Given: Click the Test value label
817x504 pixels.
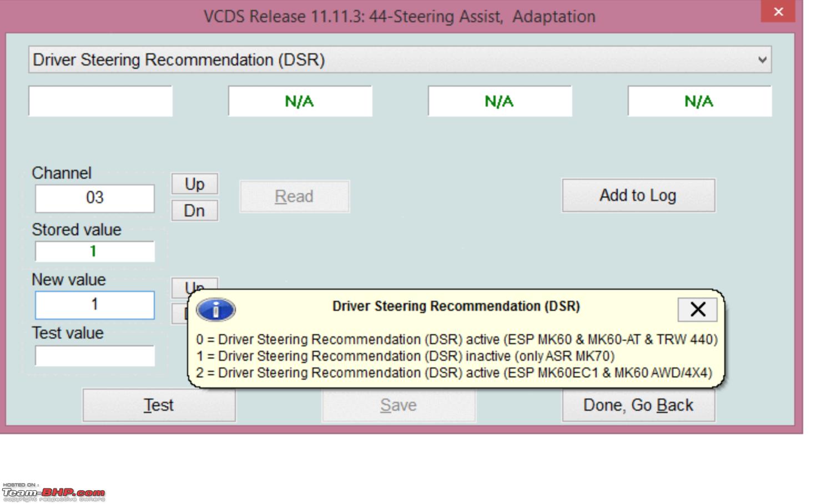Looking at the screenshot, I should (68, 333).
